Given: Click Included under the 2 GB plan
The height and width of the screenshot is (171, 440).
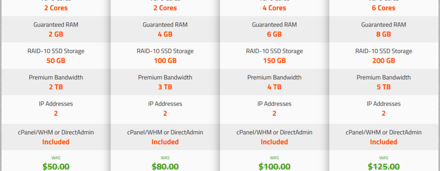Looking at the screenshot, I should tap(56, 142).
